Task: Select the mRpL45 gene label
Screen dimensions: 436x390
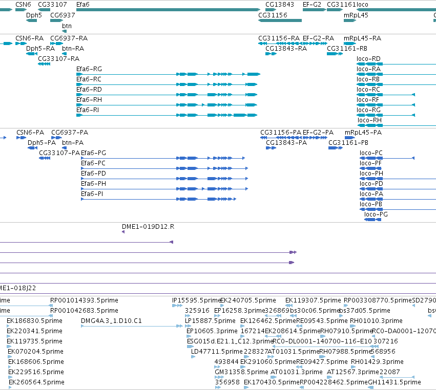Action: tap(356, 15)
